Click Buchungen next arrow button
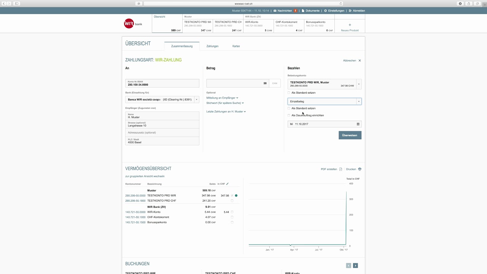The width and height of the screenshot is (487, 274). (x=355, y=266)
